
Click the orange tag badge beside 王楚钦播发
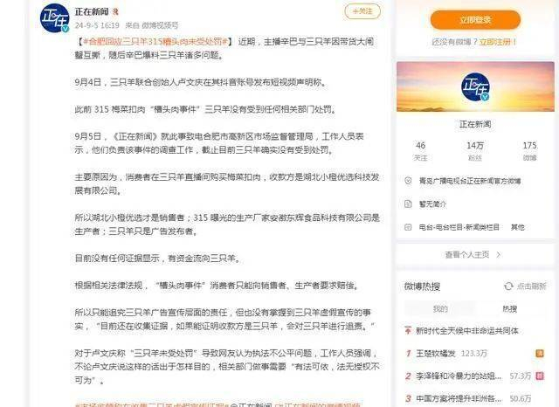[540, 353]
